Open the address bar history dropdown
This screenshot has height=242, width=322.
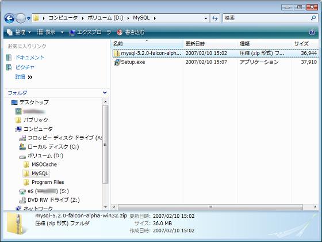tap(206, 18)
